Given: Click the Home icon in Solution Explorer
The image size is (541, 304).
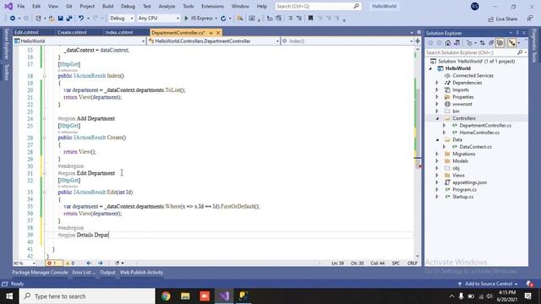Looking at the screenshot, I should (x=448, y=43).
